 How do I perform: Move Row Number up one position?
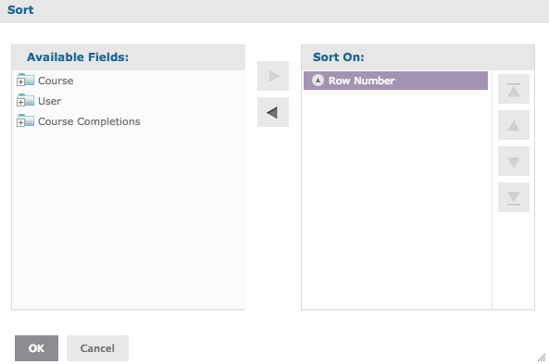point(514,125)
